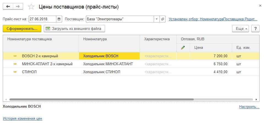Click Загрузить из внешнего файла button
This screenshot has width=264, height=123.
coord(74,28)
